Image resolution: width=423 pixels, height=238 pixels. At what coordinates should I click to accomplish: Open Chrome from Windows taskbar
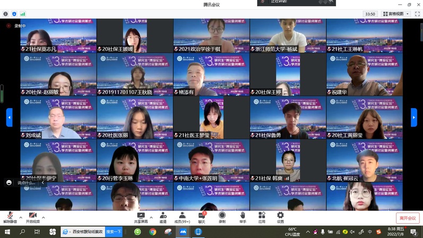(153, 232)
